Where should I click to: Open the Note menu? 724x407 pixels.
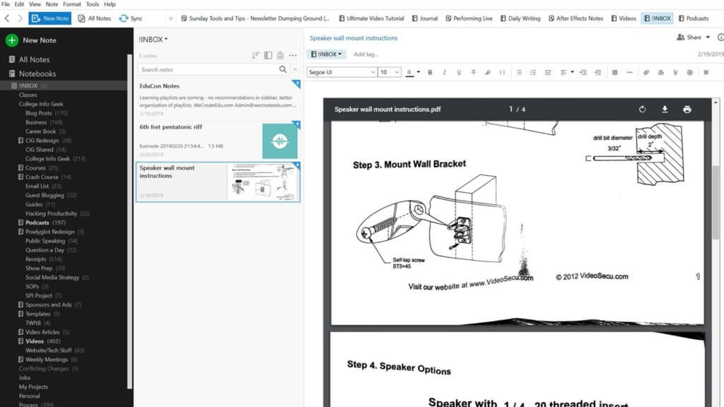click(52, 4)
